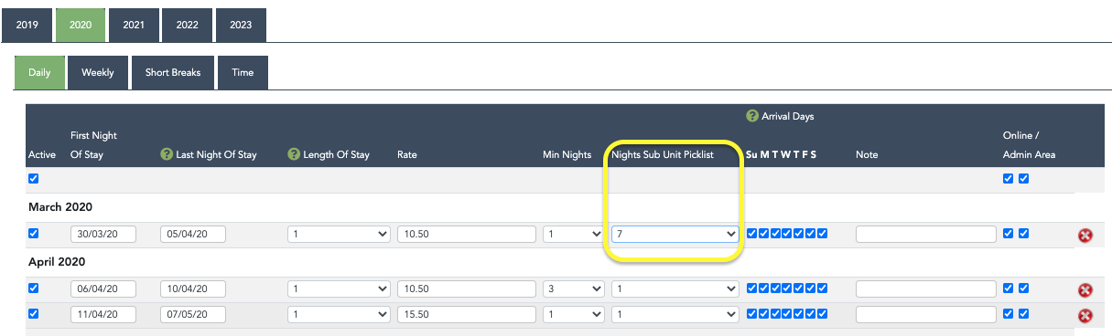Open Nights Sub Unit Picklist showing 7

(675, 235)
